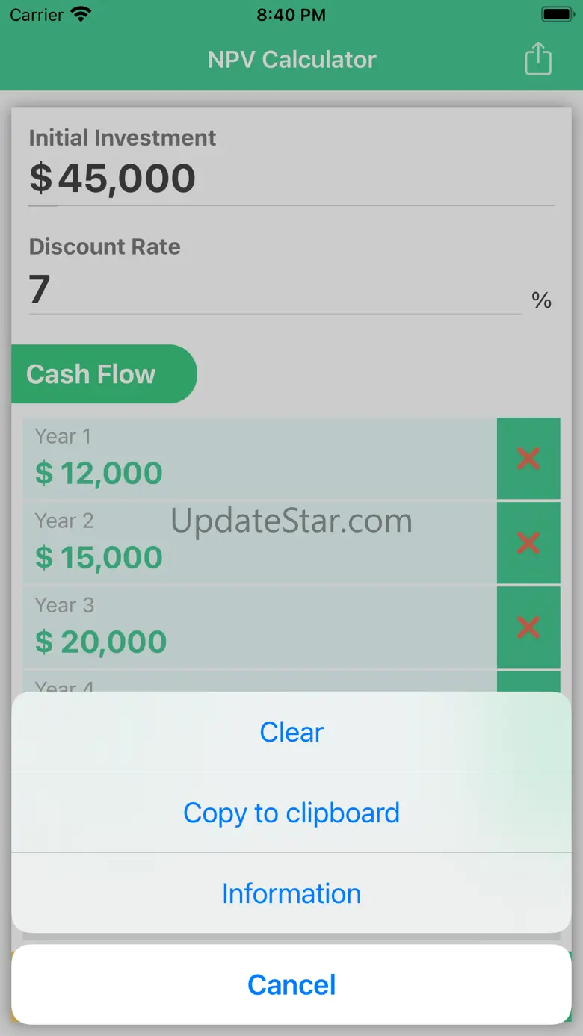Tap the share icon in header
The image size is (583, 1036).
[x=537, y=59]
